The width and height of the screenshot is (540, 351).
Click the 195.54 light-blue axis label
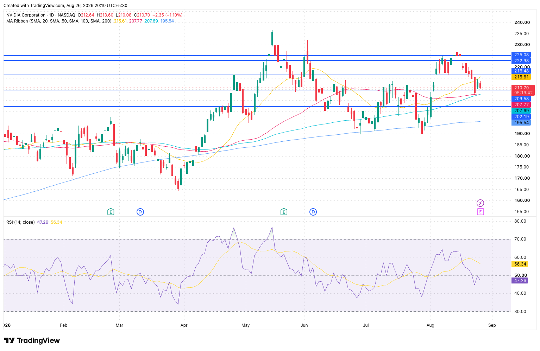521,123
